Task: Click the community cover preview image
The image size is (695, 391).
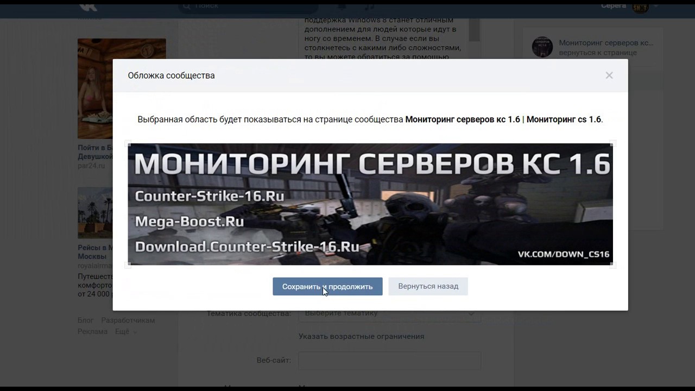Action: [370, 204]
